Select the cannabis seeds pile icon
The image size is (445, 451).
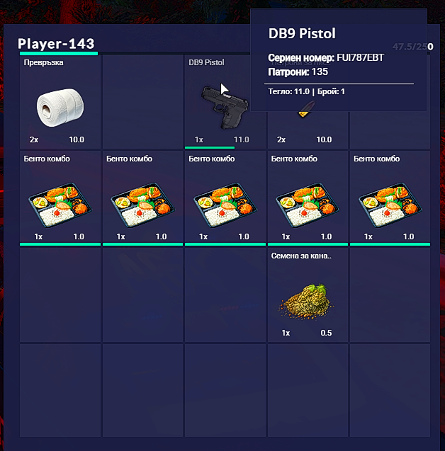(x=306, y=301)
